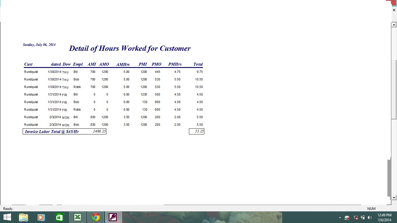Click 830 AMI in Bill's 2/3/2014 row

click(93, 117)
